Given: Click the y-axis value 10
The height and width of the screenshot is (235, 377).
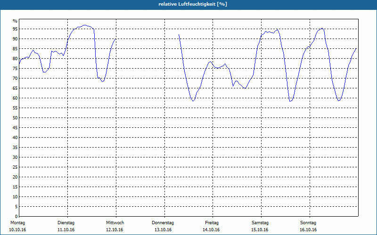Looking at the screenshot, I should click(15, 197).
